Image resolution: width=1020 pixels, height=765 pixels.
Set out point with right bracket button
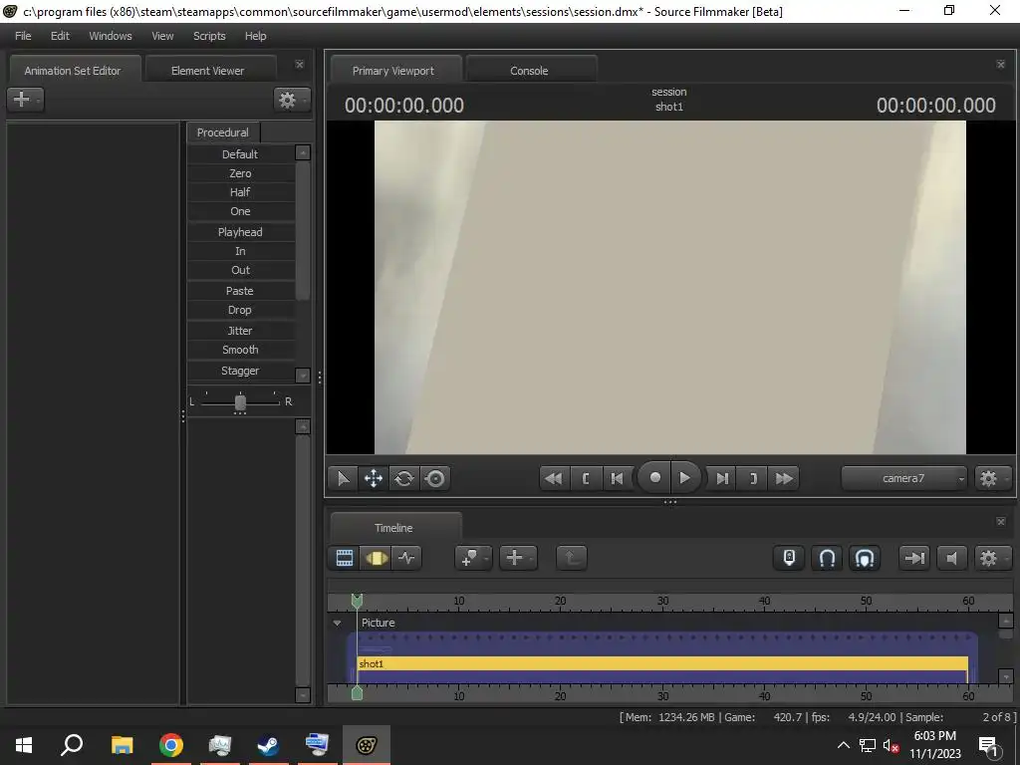(753, 479)
